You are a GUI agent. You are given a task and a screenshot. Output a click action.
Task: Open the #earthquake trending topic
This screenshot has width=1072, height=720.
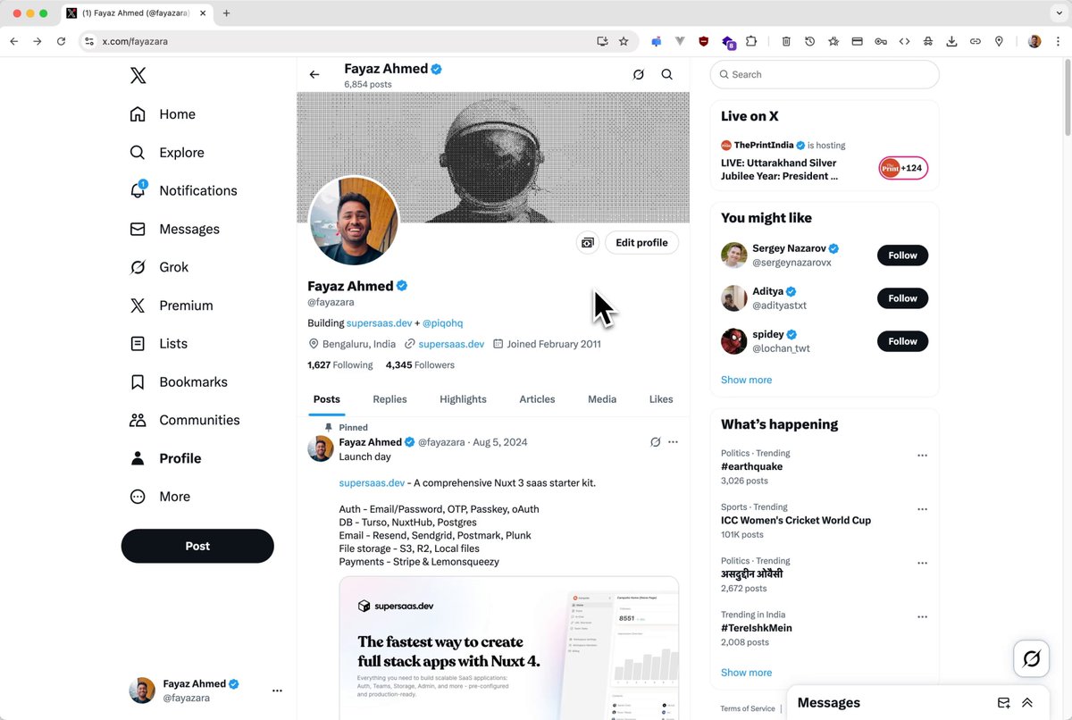pyautogui.click(x=751, y=466)
